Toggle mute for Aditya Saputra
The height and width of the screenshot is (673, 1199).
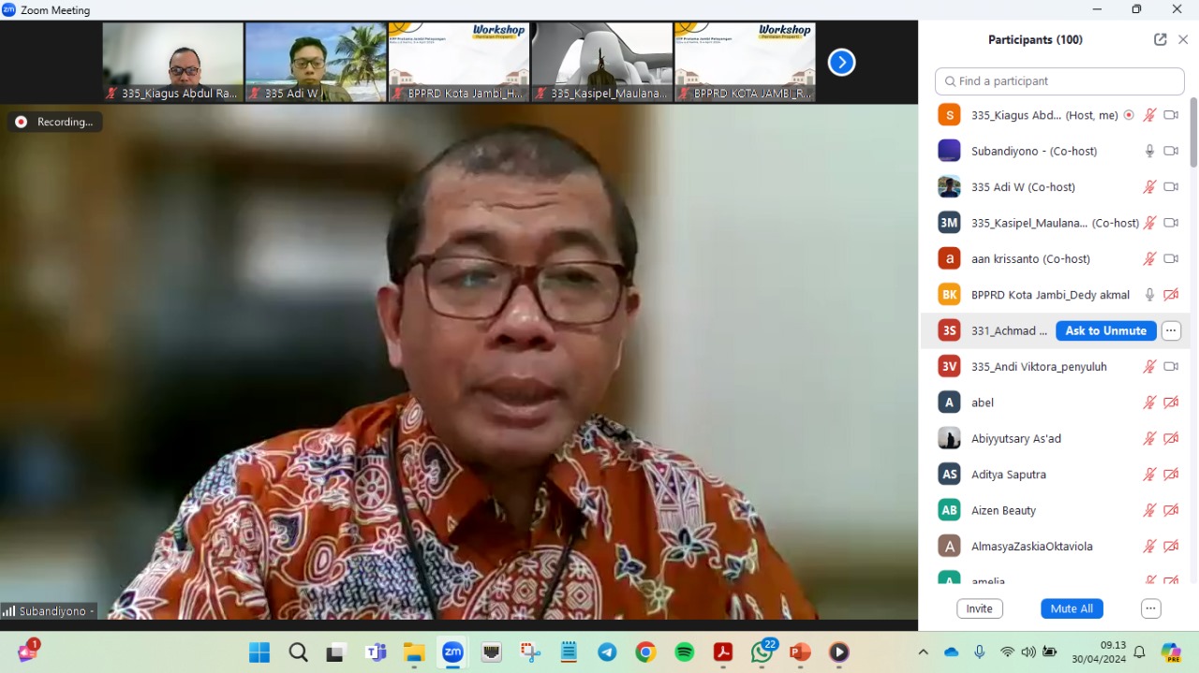point(1149,475)
